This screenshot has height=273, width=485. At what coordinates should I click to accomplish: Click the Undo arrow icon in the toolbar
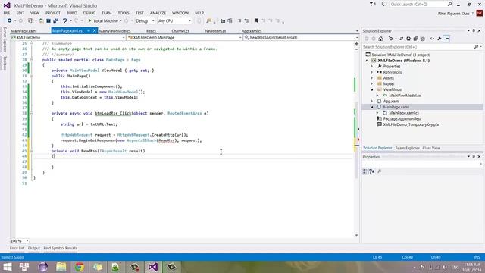coord(64,20)
